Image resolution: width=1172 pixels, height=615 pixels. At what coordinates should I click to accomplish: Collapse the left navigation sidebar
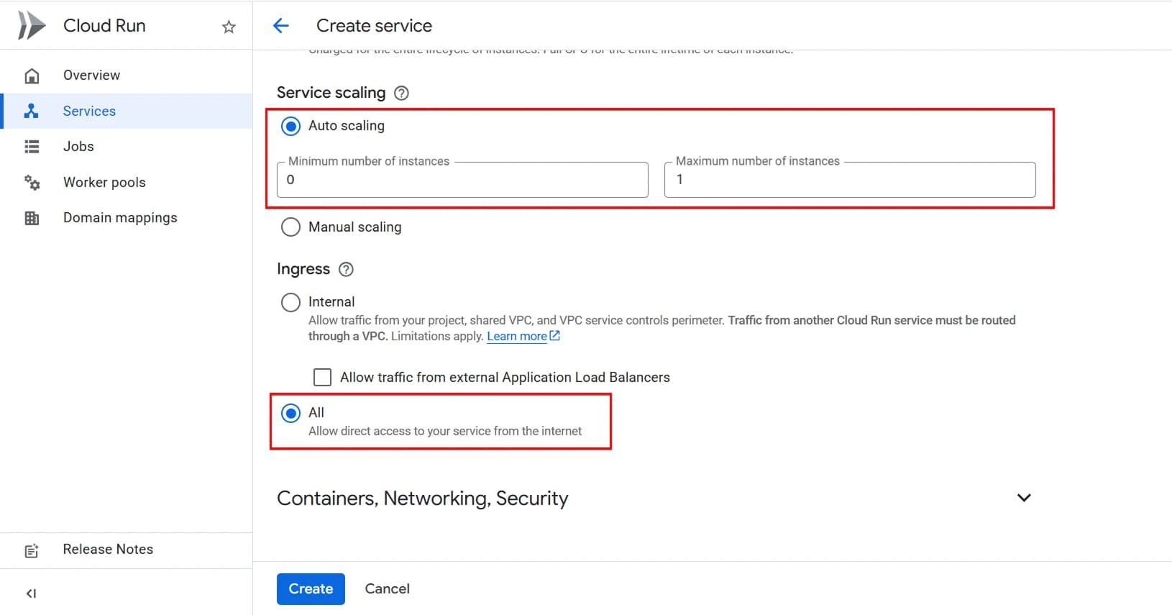click(30, 593)
